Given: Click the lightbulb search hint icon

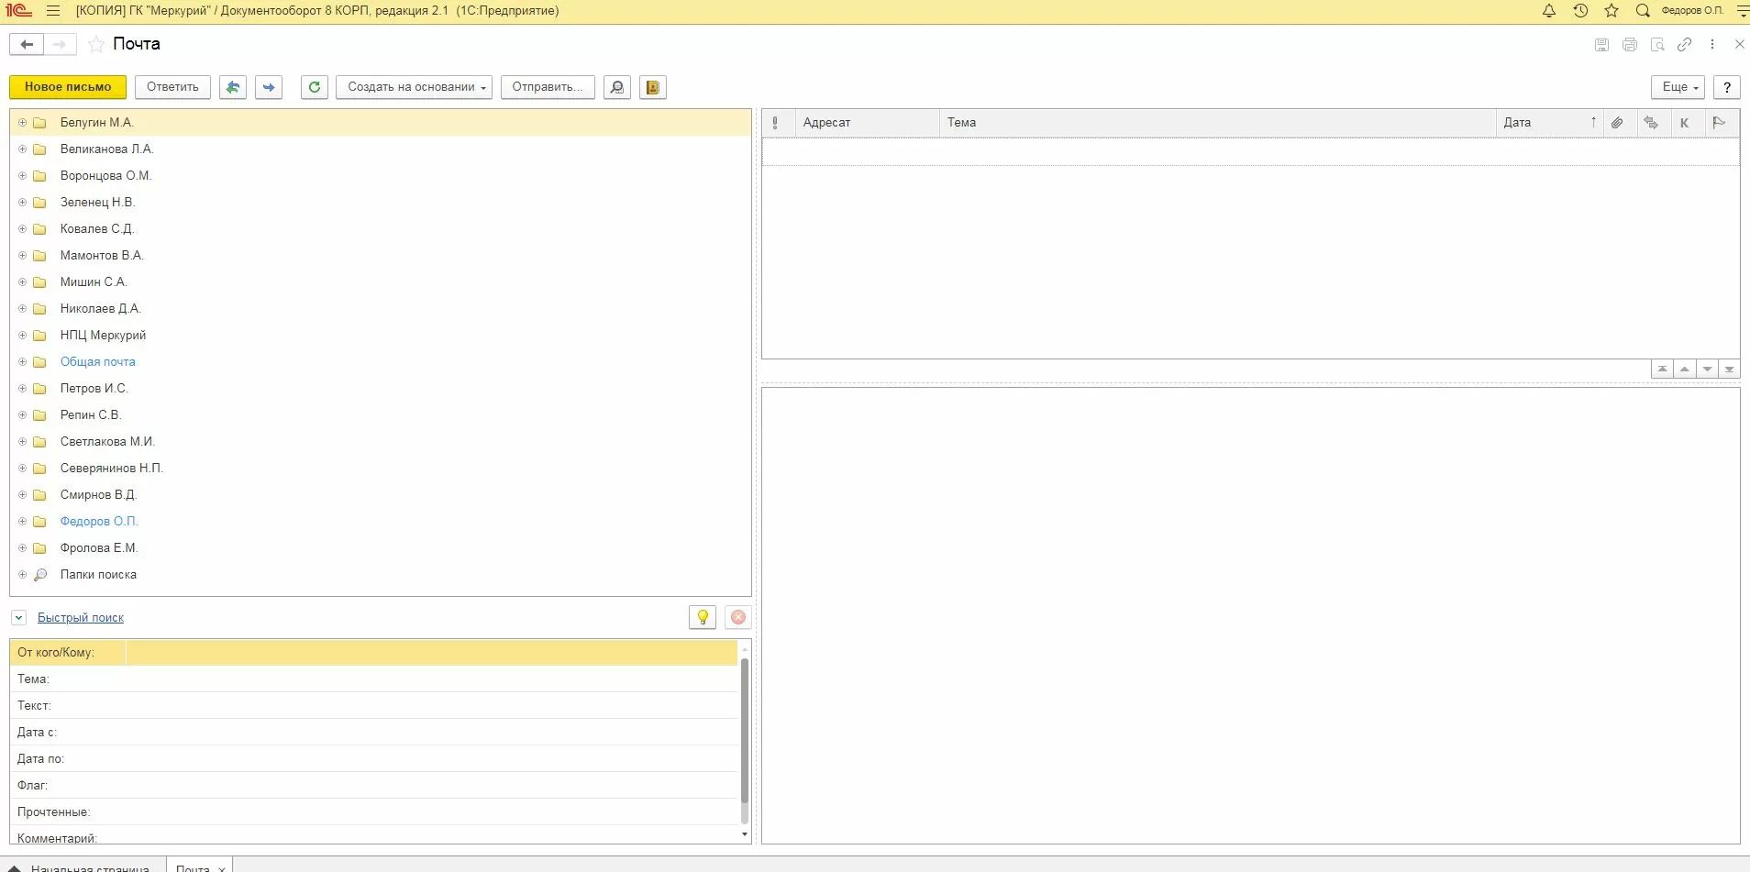Looking at the screenshot, I should tap(703, 617).
